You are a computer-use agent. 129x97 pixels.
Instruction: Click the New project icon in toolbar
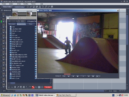pyautogui.click(x=28, y=7)
